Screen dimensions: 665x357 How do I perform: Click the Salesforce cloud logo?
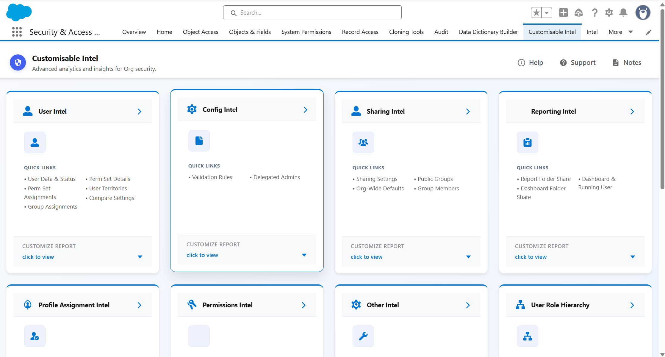pos(19,12)
